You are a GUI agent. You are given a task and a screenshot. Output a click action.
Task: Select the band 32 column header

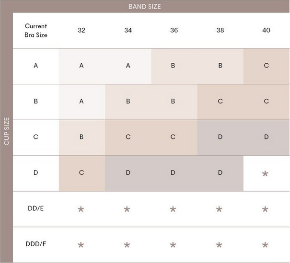click(x=81, y=30)
